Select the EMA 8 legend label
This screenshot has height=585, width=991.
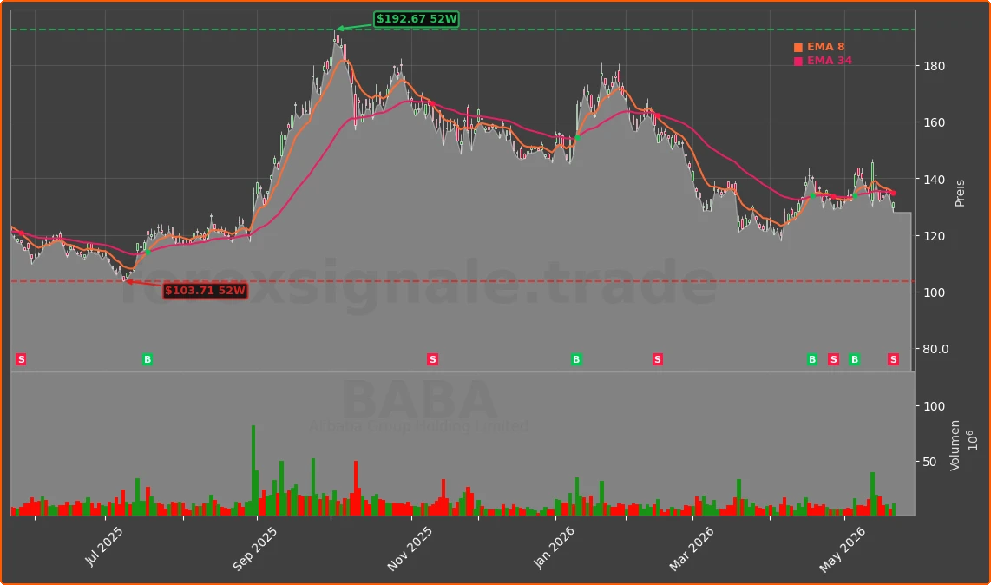pyautogui.click(x=825, y=47)
